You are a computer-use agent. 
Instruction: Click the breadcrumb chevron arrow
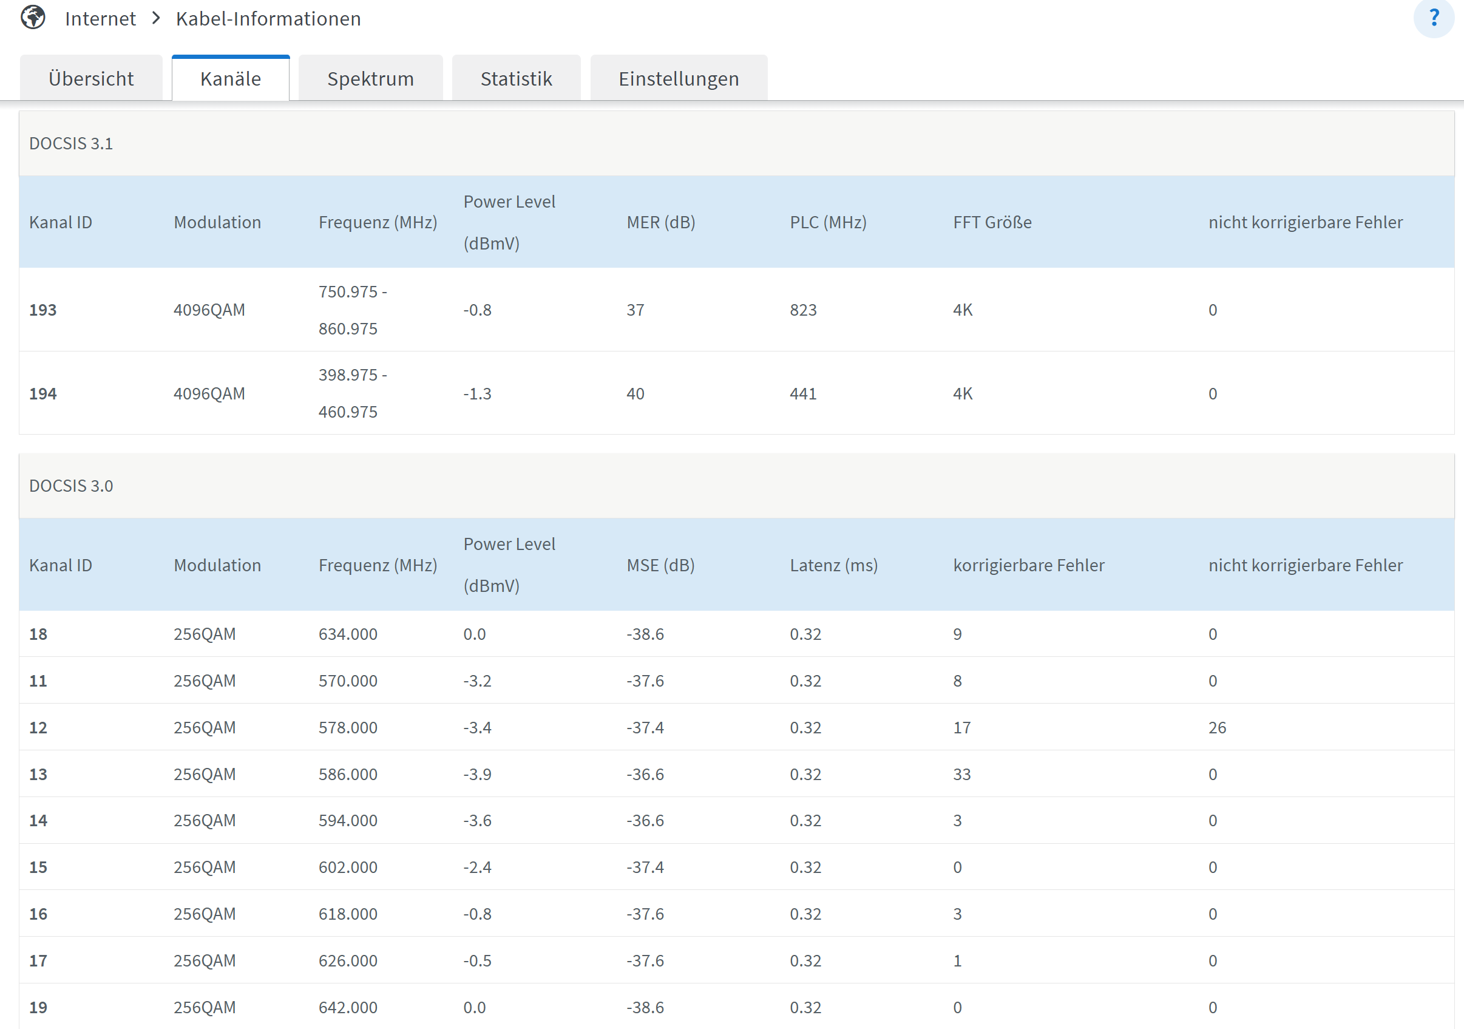click(x=156, y=18)
